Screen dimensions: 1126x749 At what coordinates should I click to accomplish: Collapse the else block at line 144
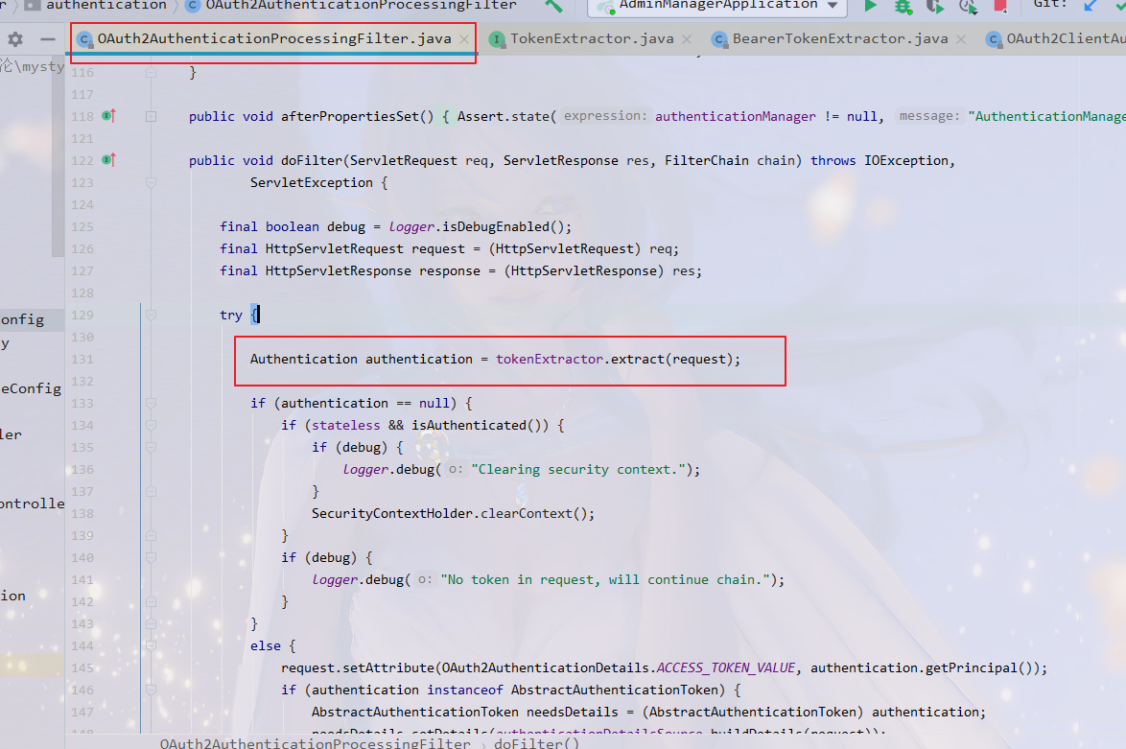pos(152,646)
